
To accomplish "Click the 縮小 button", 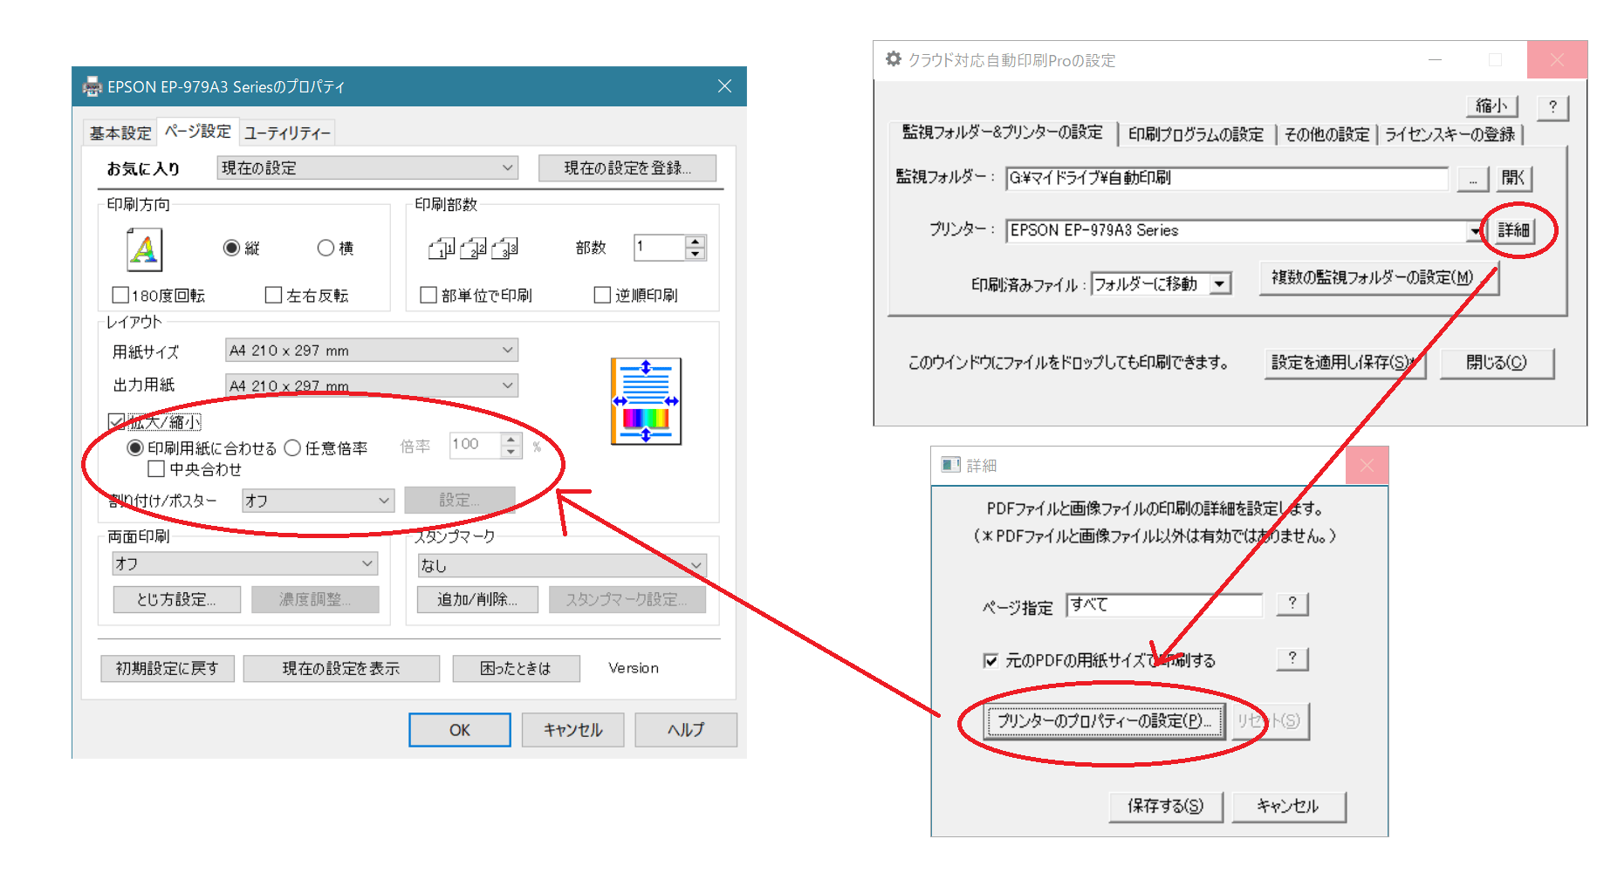I will (x=1491, y=106).
